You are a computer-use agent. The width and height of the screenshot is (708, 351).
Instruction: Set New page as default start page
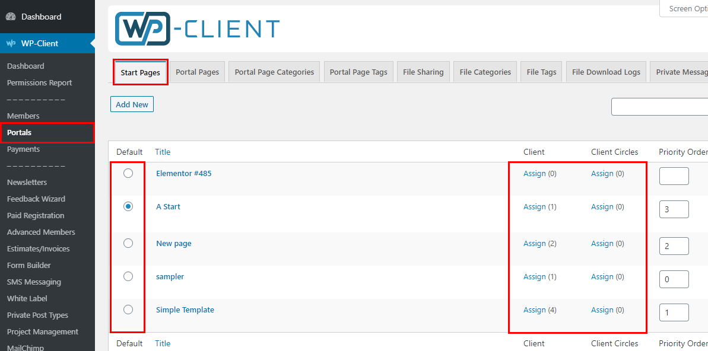(x=128, y=243)
